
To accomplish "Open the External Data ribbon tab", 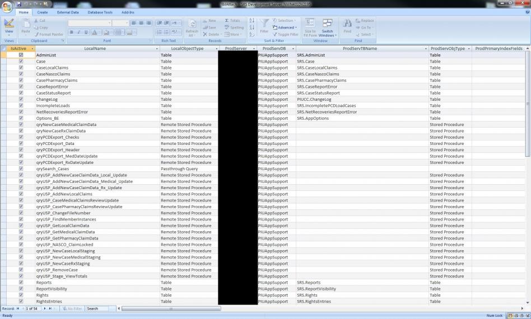I will [68, 12].
